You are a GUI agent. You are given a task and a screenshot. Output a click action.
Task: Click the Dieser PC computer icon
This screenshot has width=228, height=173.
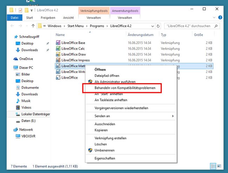point(16,67)
